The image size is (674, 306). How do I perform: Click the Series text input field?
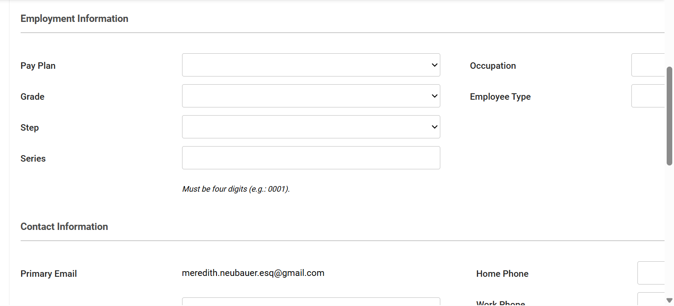click(x=311, y=158)
